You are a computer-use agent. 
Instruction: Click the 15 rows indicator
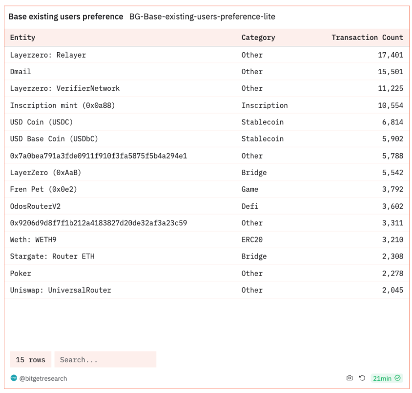click(30, 360)
